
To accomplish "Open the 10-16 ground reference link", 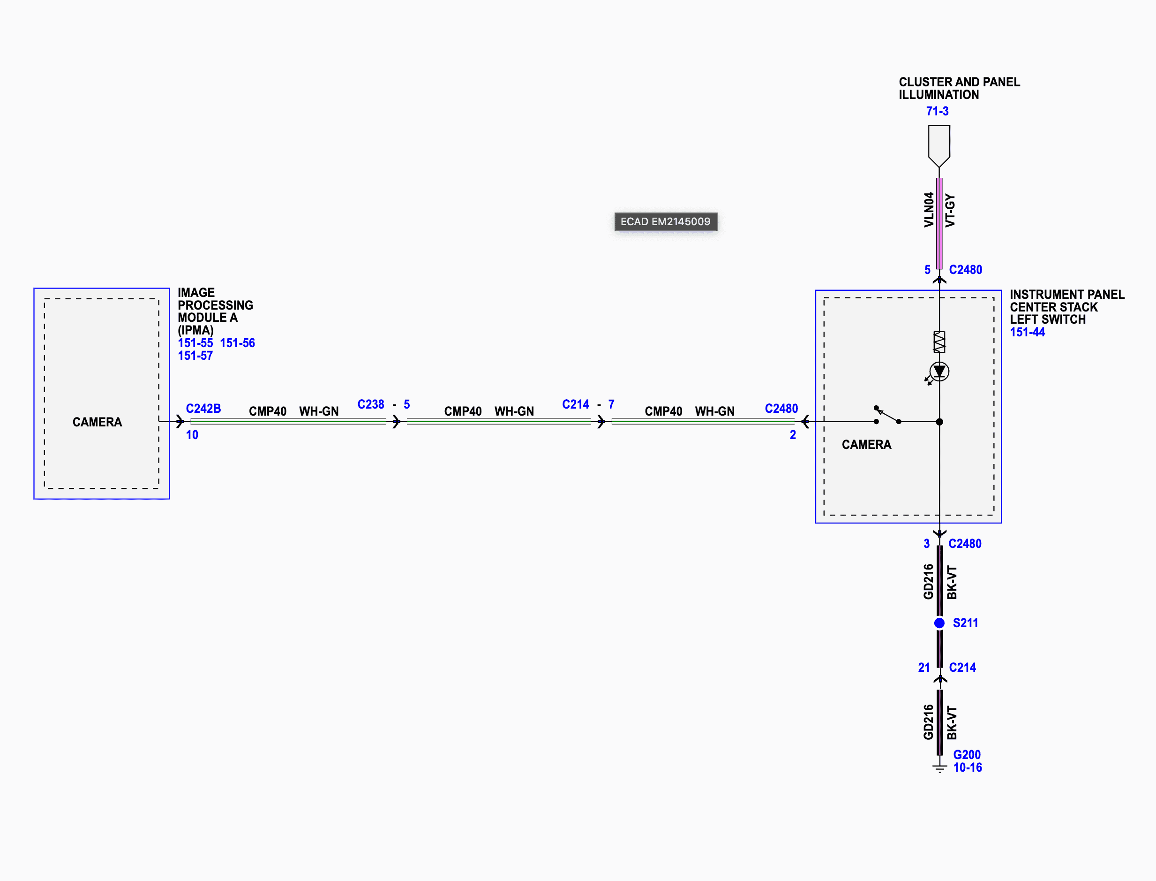I will tap(968, 767).
